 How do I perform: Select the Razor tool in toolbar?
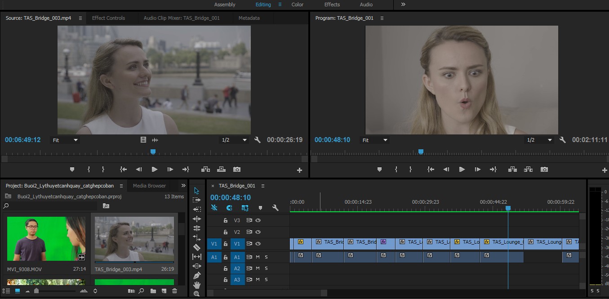coord(196,247)
